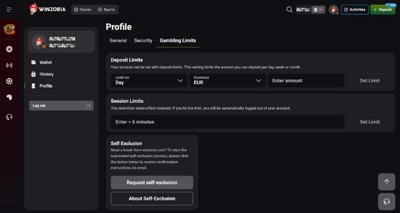Switch to the General tab
Viewport: 400px width, 213px height.
118,40
